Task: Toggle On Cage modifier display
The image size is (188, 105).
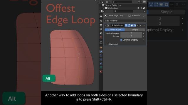Action: coord(126,25)
